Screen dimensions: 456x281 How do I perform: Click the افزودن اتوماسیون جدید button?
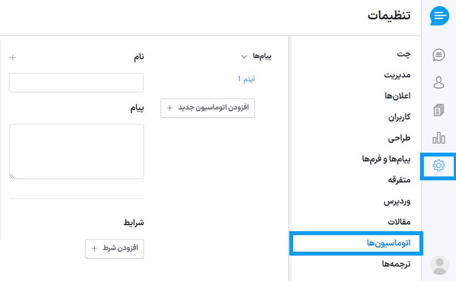pyautogui.click(x=208, y=108)
